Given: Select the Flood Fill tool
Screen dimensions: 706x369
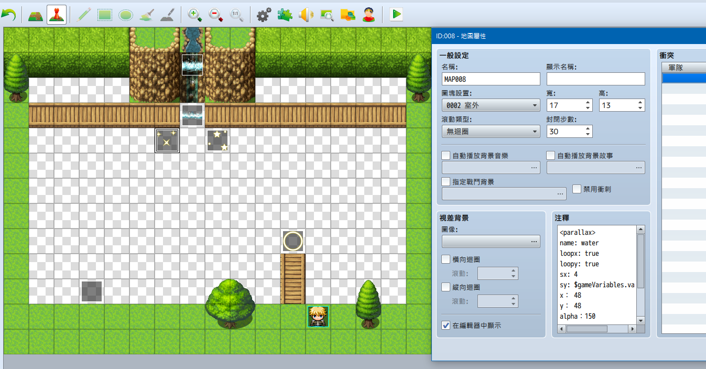Looking at the screenshot, I should [146, 15].
